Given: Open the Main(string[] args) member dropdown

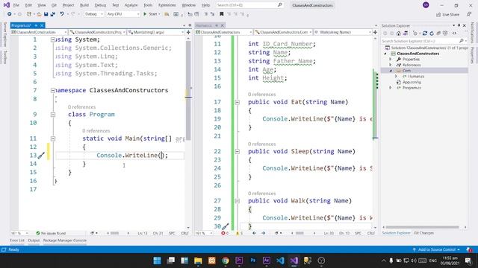Looking at the screenshot, I should (156, 32).
